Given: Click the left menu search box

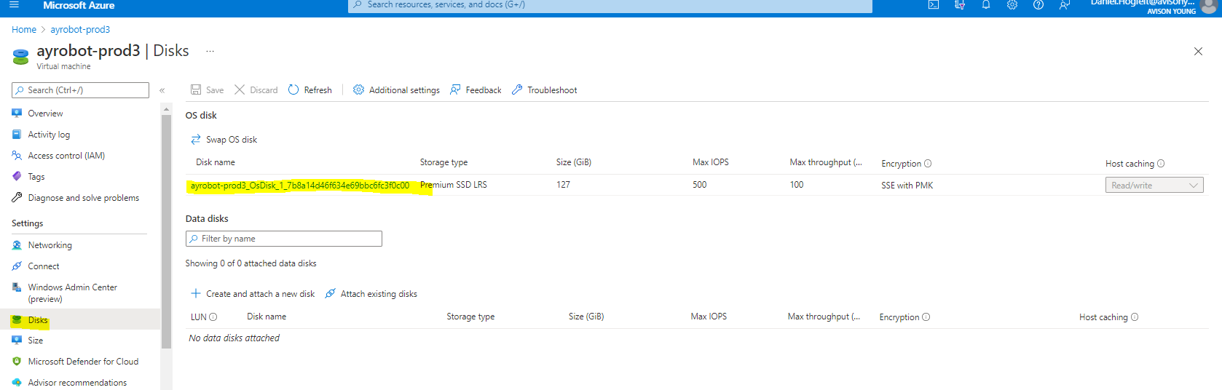Looking at the screenshot, I should click(80, 90).
